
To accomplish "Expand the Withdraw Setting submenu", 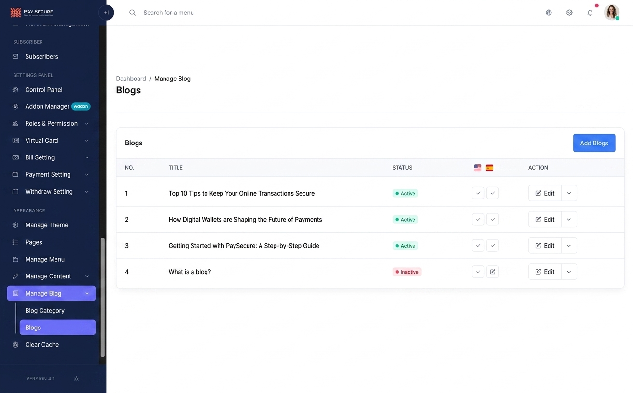I will pyautogui.click(x=87, y=192).
